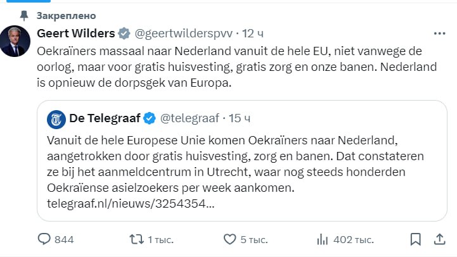457x257 pixels.
Task: Click the De Telegraaf account name
Action: click(104, 118)
